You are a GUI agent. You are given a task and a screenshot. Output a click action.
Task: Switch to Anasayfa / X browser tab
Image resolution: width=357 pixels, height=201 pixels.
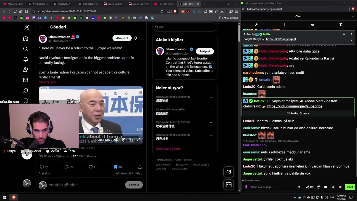(64, 4)
